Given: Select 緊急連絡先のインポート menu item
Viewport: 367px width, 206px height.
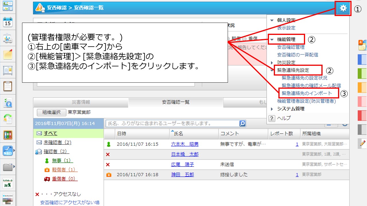Looking at the screenshot, I should tap(307, 93).
